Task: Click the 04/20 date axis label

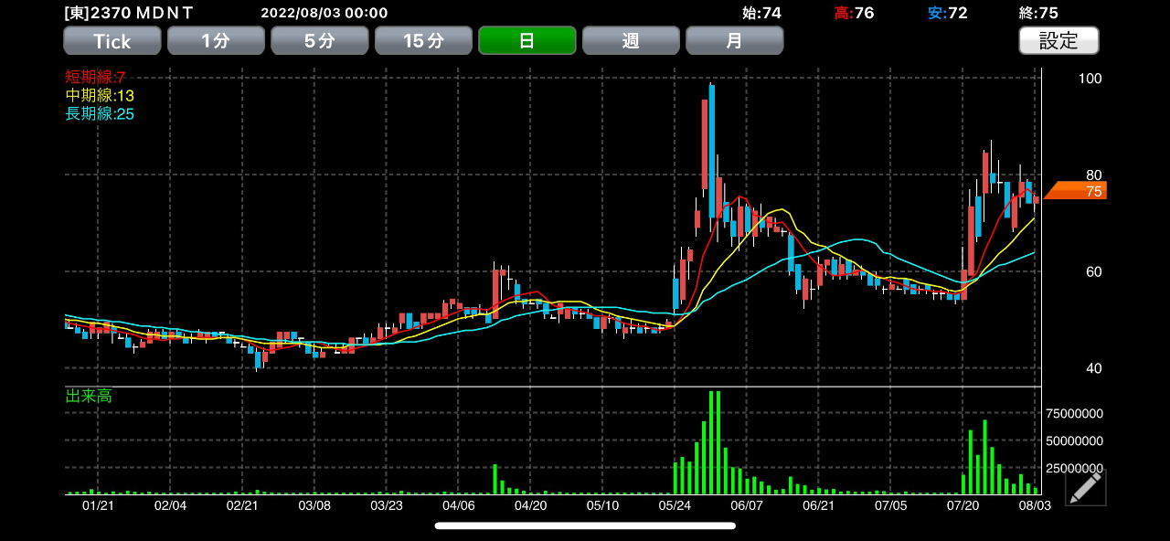Action: (x=531, y=505)
